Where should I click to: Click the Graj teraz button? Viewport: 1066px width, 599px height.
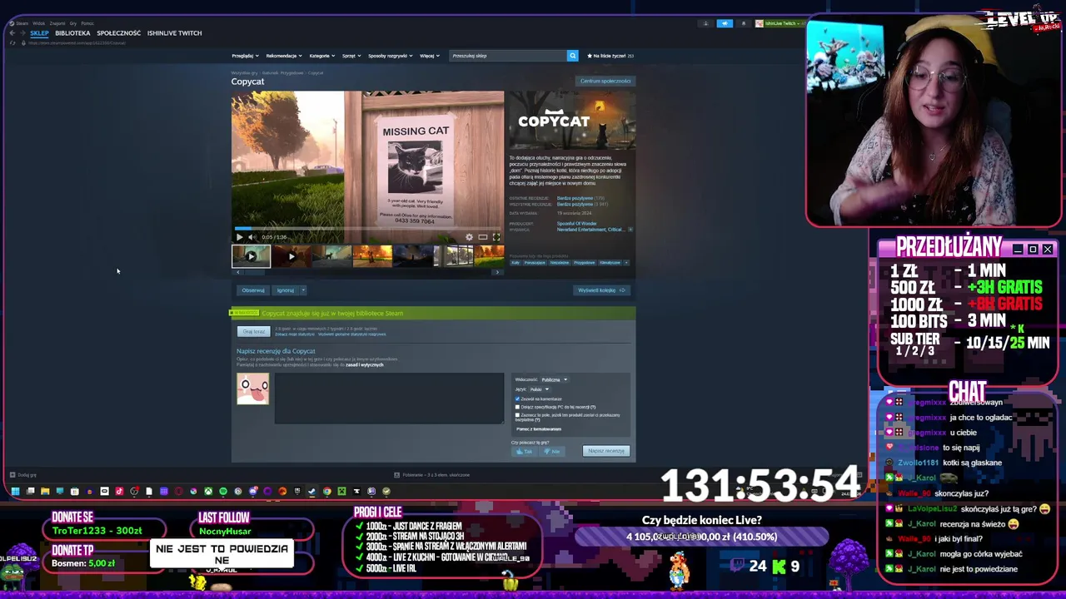tap(254, 331)
